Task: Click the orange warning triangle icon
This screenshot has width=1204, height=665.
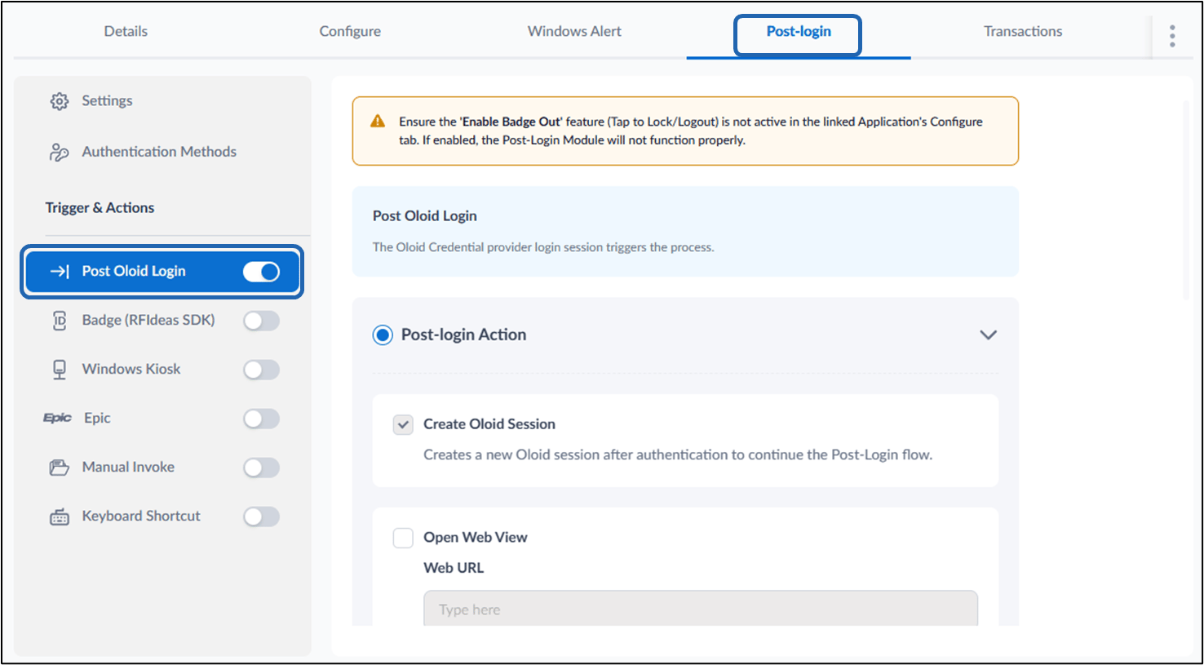Action: click(x=378, y=122)
